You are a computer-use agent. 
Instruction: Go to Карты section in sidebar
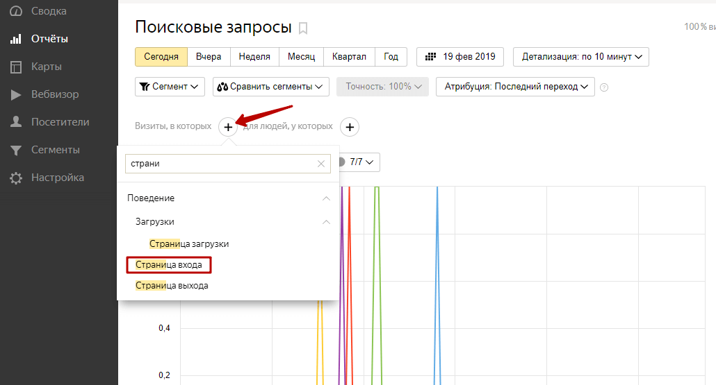click(46, 67)
